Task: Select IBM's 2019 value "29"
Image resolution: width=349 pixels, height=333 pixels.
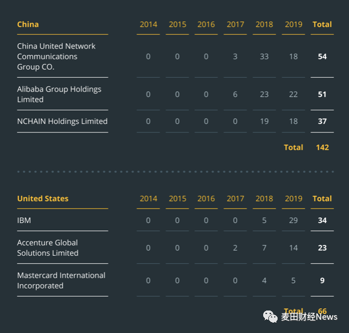Action: (x=293, y=220)
